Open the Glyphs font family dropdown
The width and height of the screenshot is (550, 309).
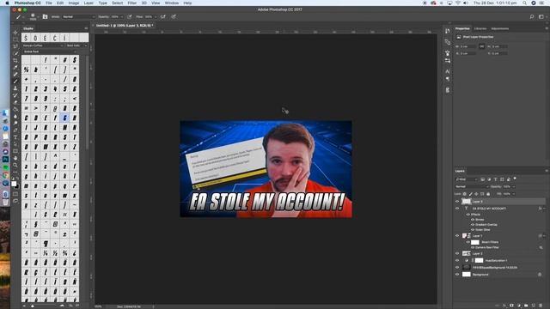click(x=43, y=45)
